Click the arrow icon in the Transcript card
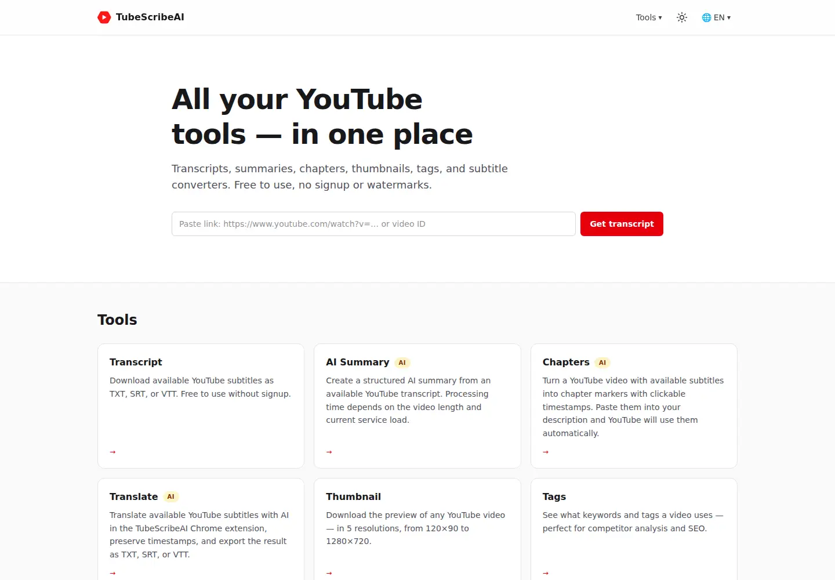 113,452
